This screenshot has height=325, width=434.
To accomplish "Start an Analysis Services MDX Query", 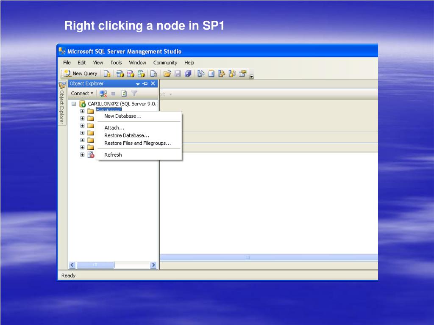I will pyautogui.click(x=120, y=74).
